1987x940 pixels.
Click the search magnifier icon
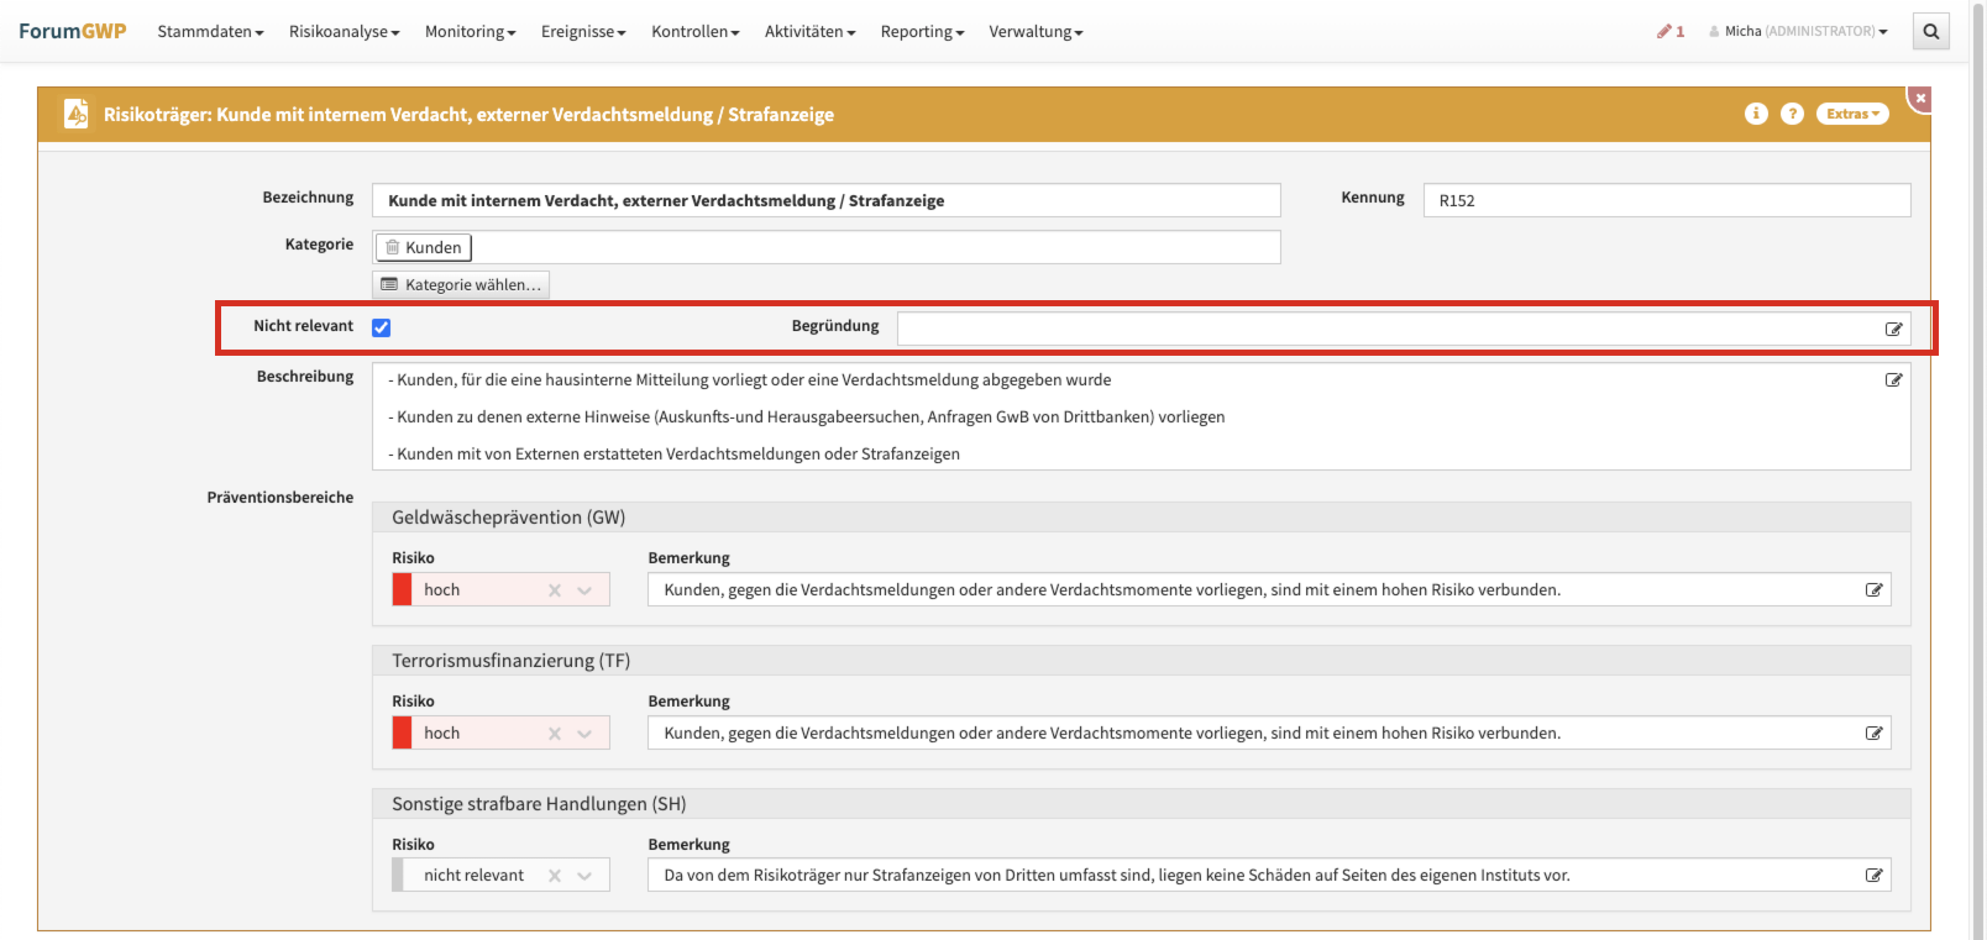tap(1931, 31)
